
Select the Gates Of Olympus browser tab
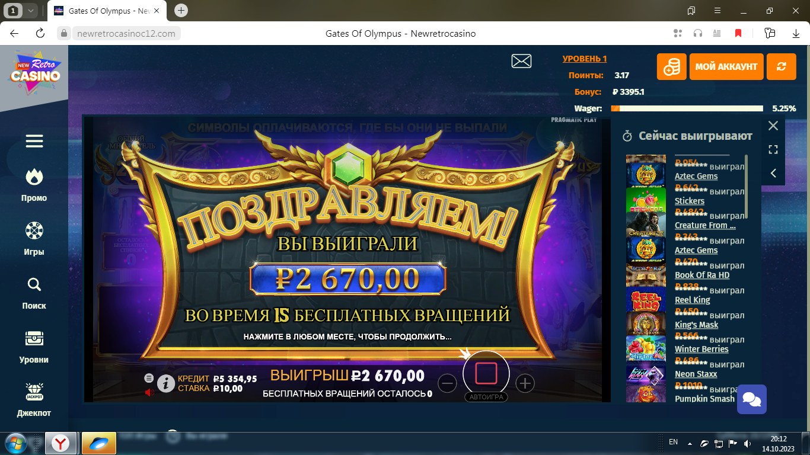[108, 11]
